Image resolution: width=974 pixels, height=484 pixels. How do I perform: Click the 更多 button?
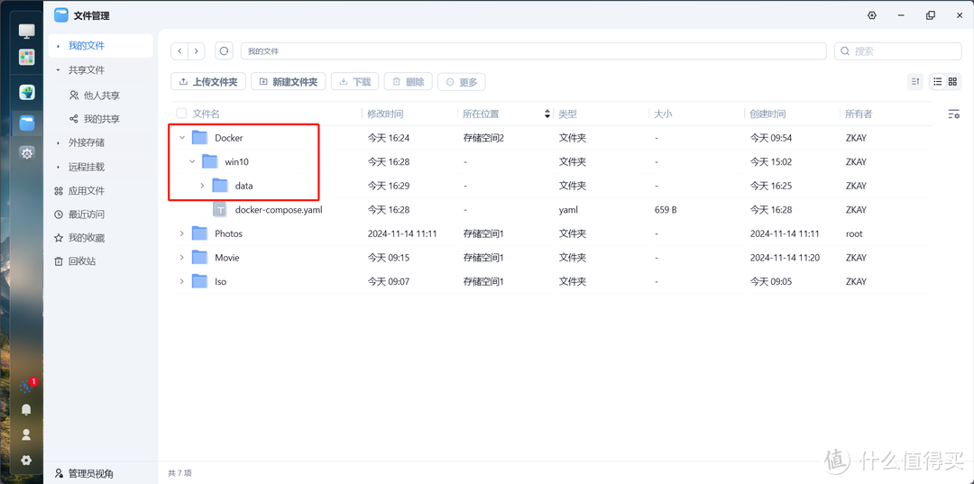[x=462, y=81]
